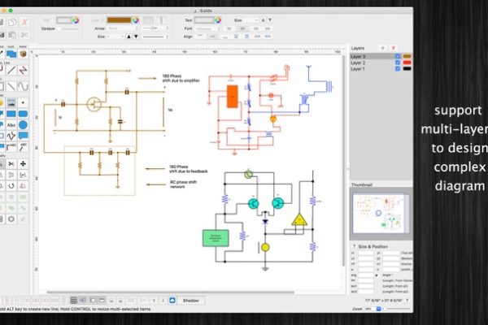Toggle visibility checkbox for Layer 1
This screenshot has height=325, width=488.
point(398,69)
